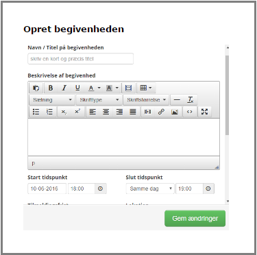Screen dimensions: 257x255
Task: Click the 'Navn / Titel på begivenheden' label
Action: [66, 47]
